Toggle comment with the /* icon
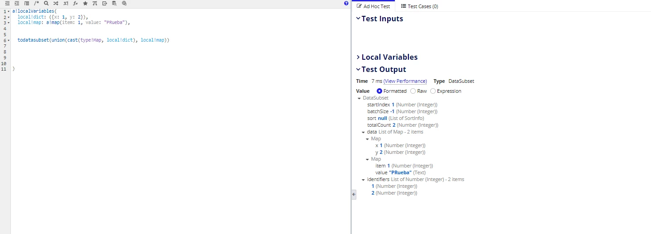 tap(37, 3)
